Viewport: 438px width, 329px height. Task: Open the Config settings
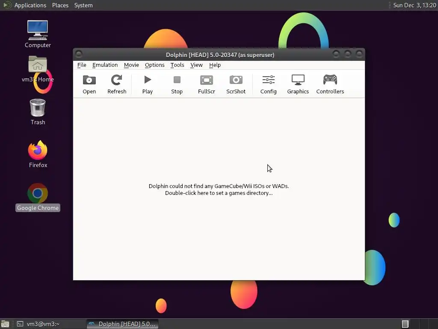(x=269, y=84)
